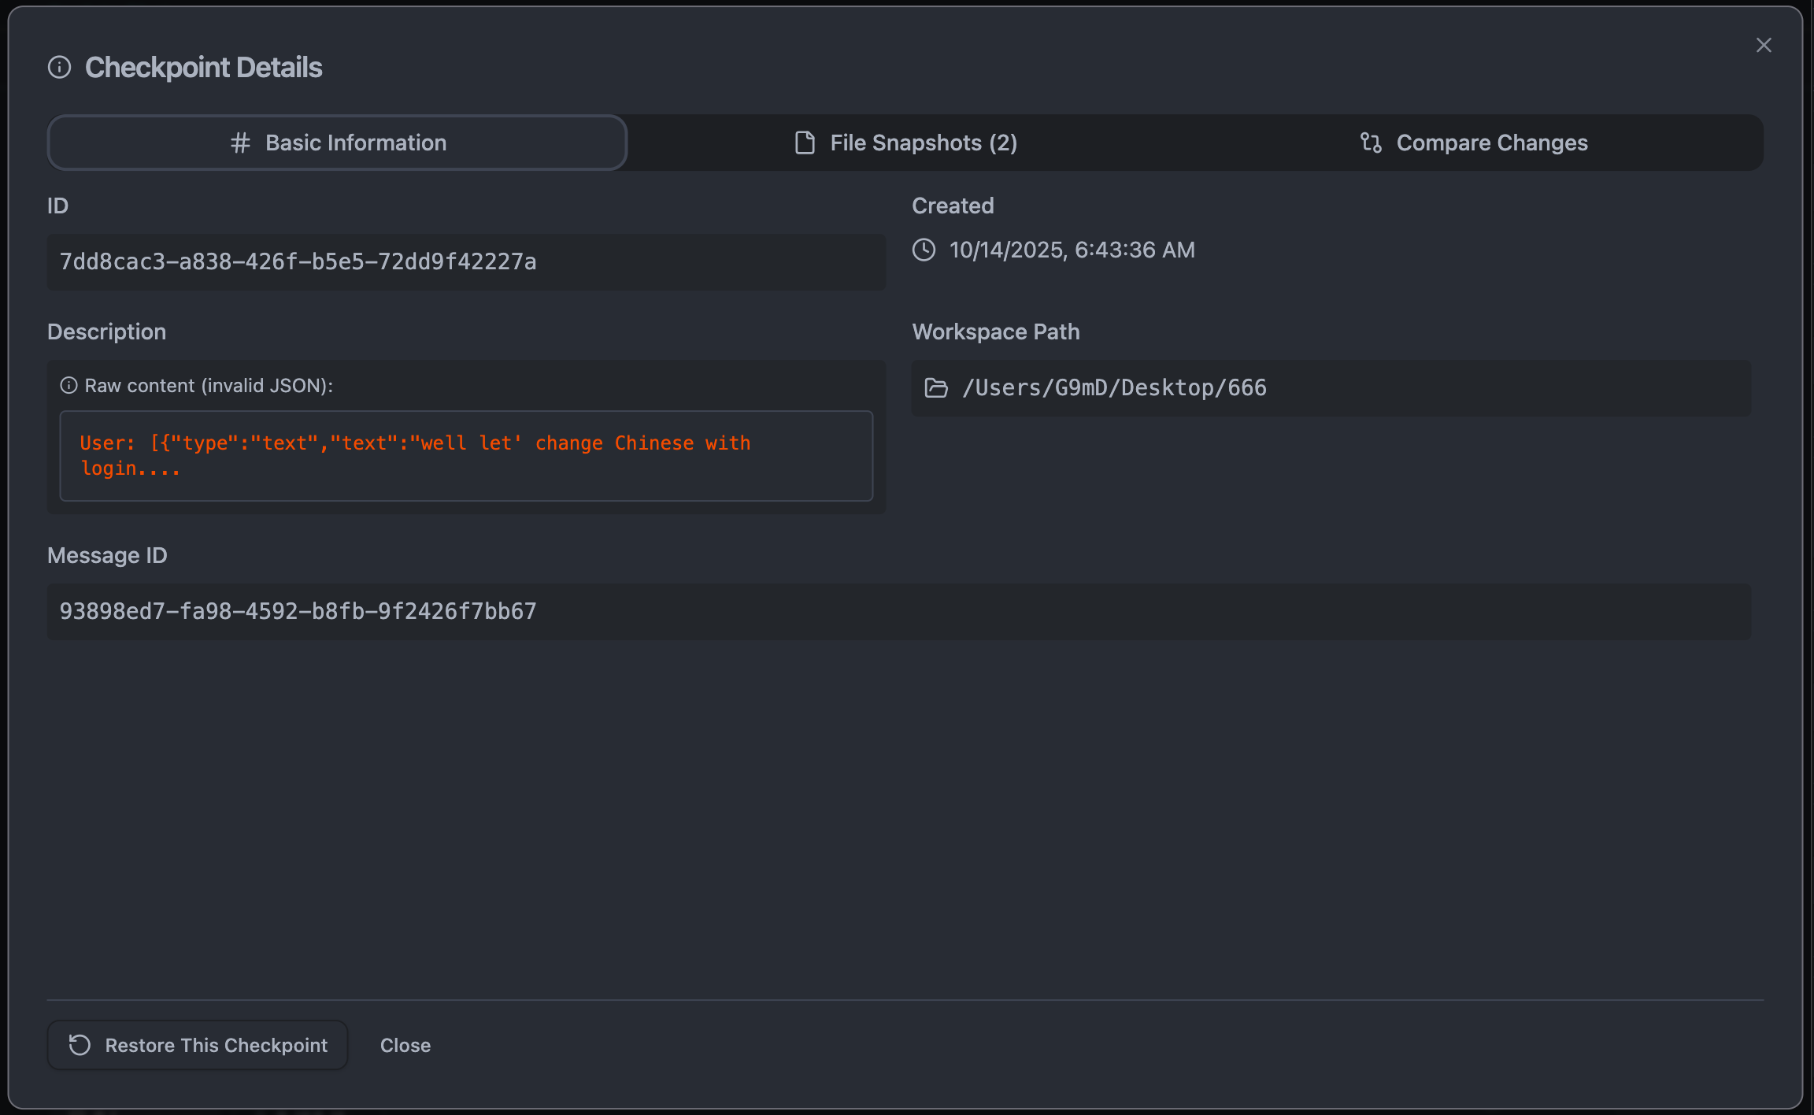Click the info icon beside Raw content label
Image resolution: width=1814 pixels, height=1115 pixels.
(x=69, y=386)
